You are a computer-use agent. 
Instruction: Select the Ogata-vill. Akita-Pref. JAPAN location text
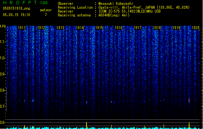coord(144,7)
